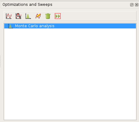
Task: Edit the selected sweep item
Action: tap(38, 16)
